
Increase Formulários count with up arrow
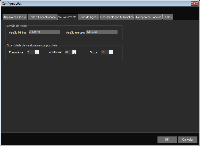(37, 51)
